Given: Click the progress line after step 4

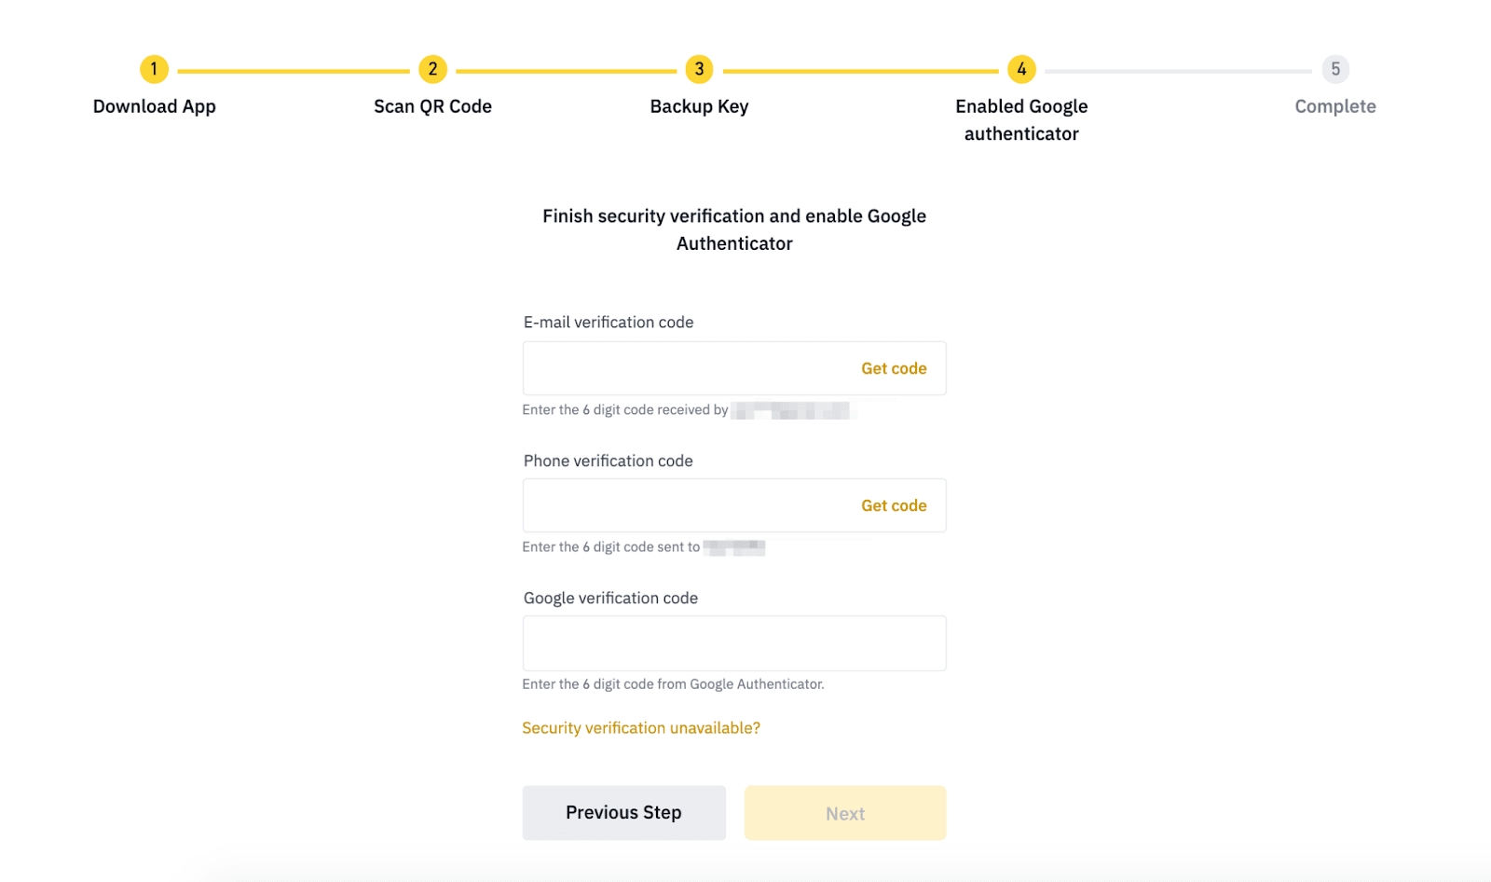Looking at the screenshot, I should click(x=1178, y=71).
